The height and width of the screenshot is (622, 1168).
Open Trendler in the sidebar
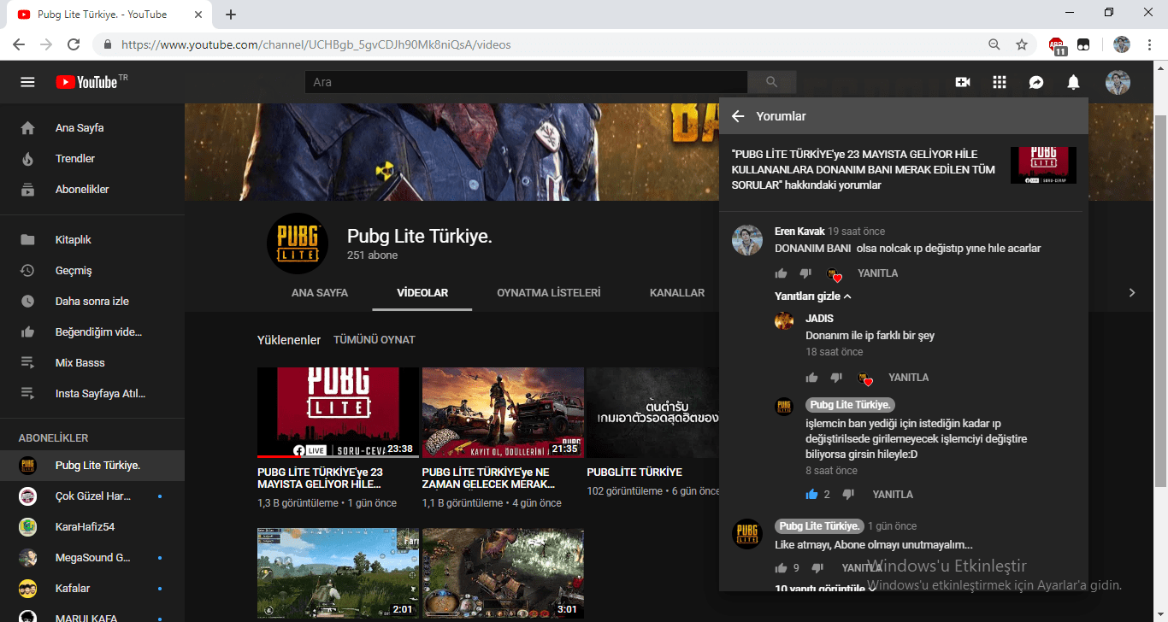(92, 159)
